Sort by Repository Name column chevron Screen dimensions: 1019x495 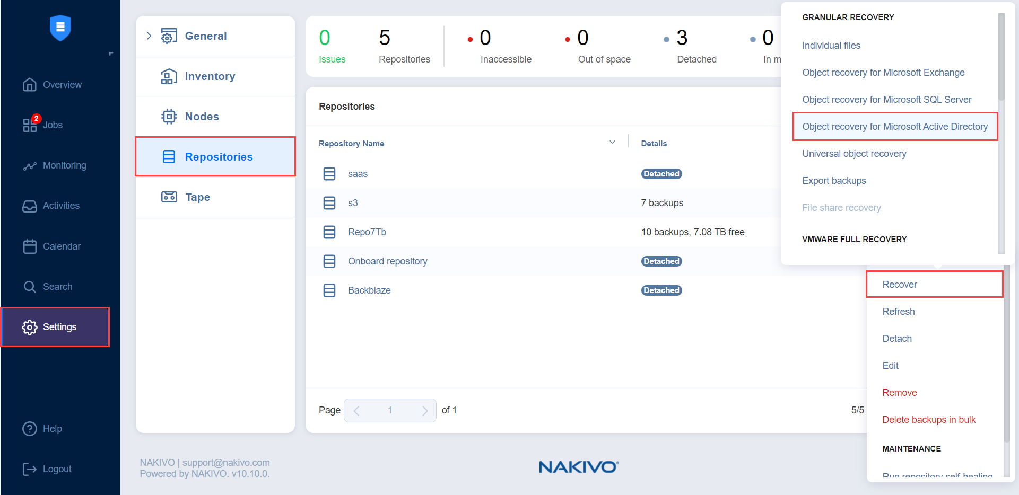click(612, 143)
